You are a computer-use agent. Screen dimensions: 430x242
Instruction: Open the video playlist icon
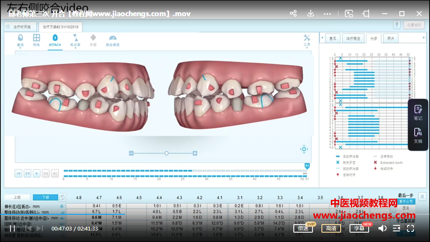[x=396, y=228]
